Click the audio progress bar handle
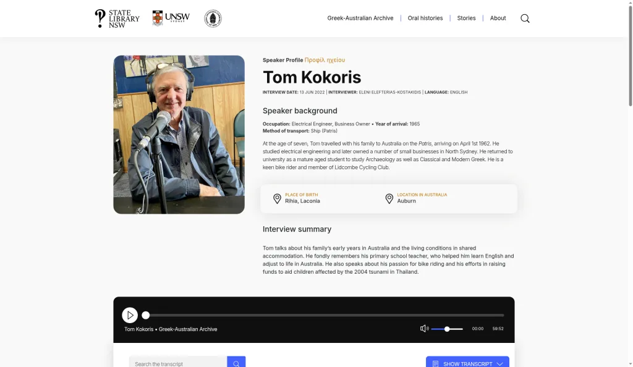 click(x=146, y=315)
